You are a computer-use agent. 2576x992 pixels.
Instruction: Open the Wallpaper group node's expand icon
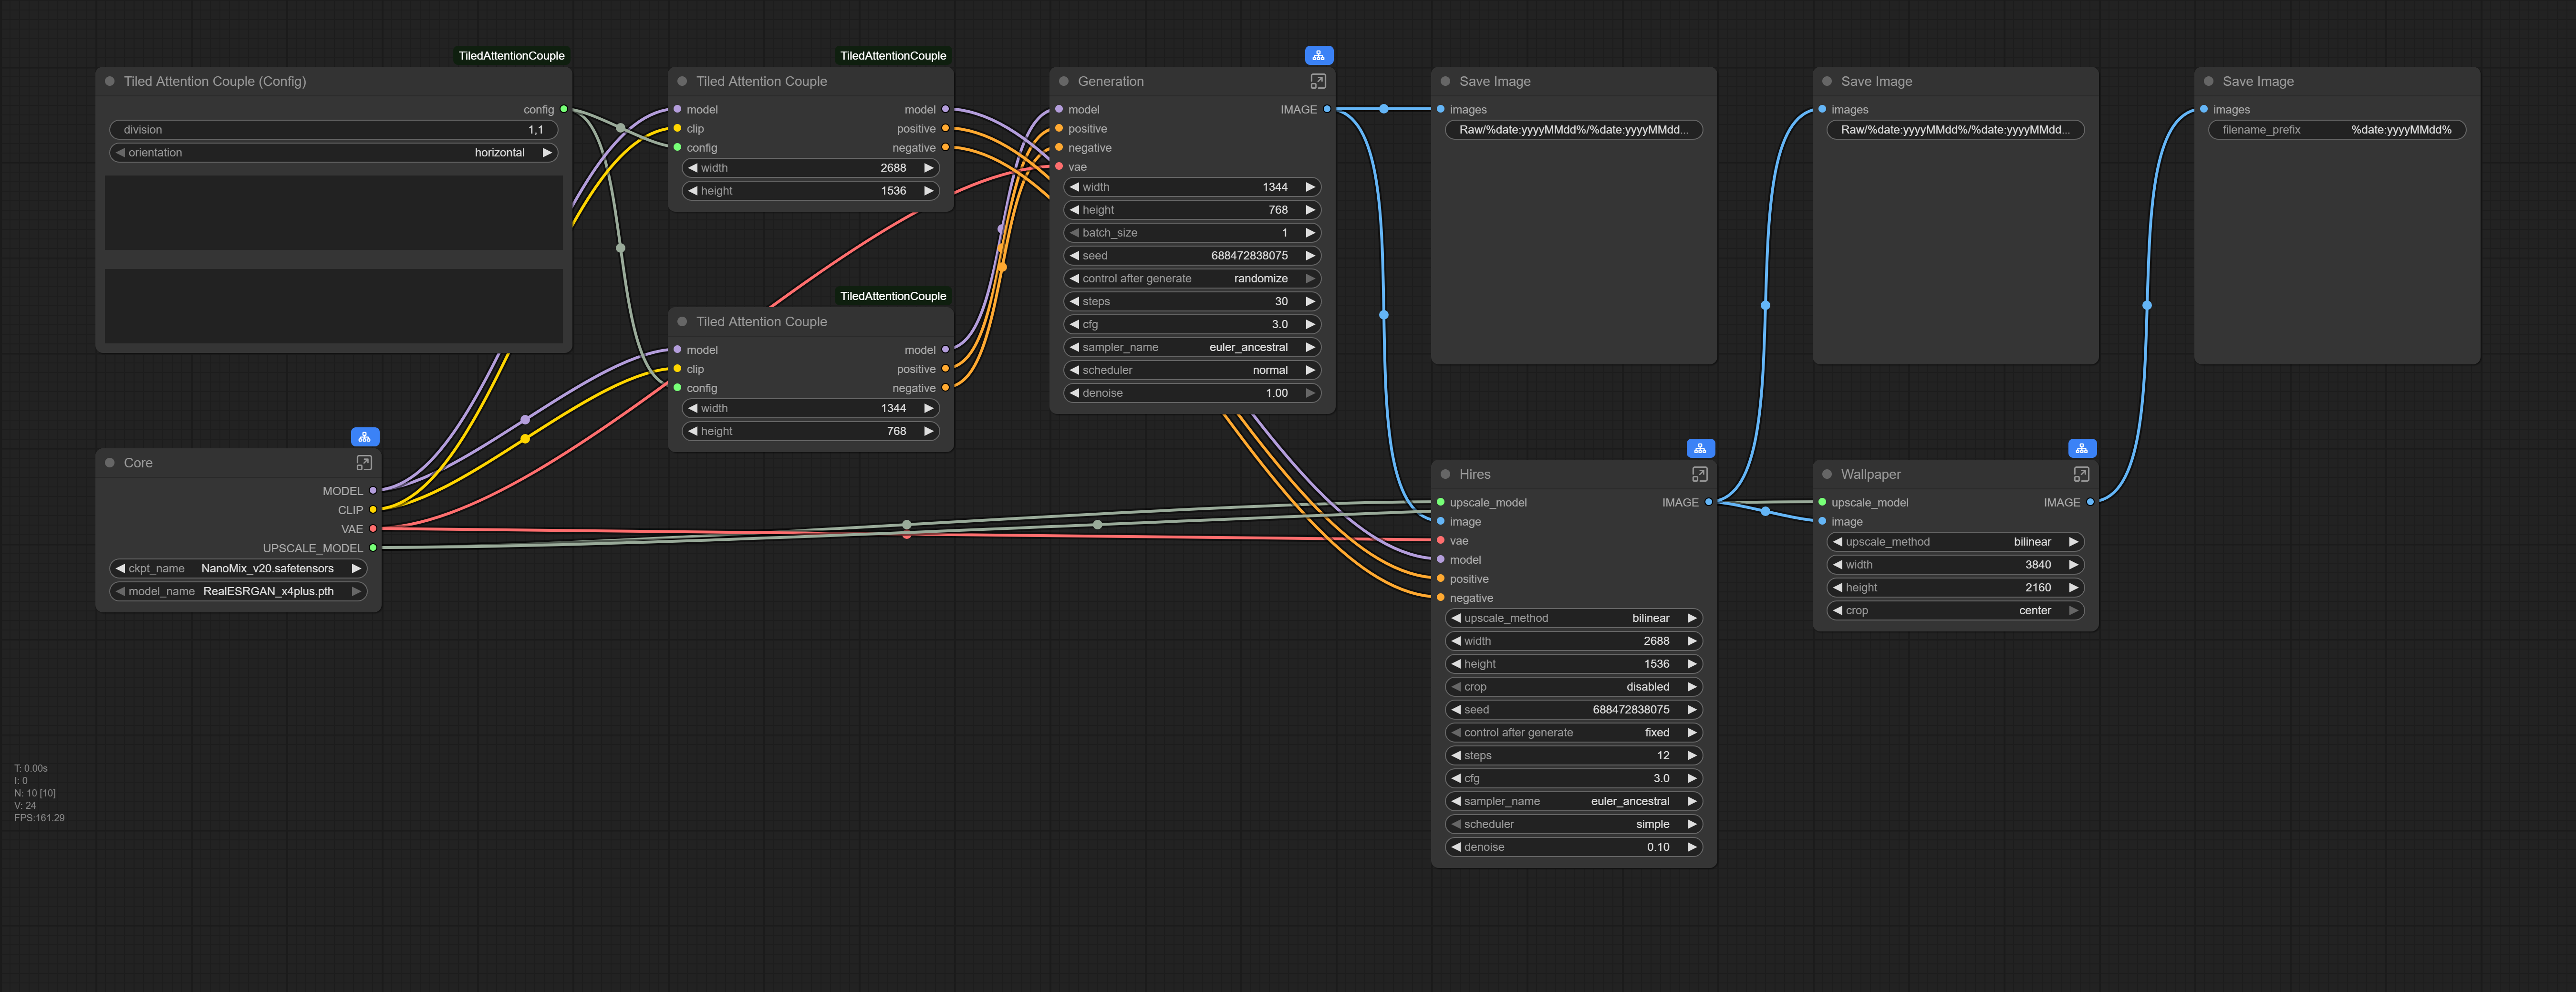pos(2081,474)
